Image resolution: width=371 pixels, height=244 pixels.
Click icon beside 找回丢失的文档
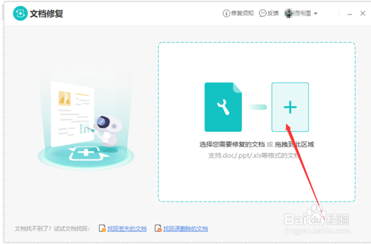pos(102,228)
